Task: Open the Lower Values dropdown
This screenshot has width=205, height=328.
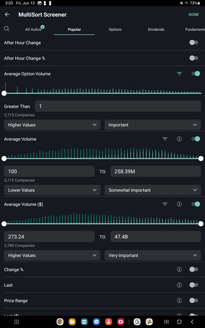Action: coord(52,190)
